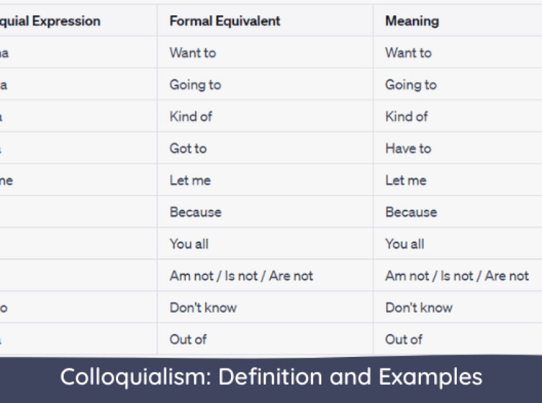Click "Kind of" in Formal Equivalent column
Viewport: 542px width, 403px height.
(191, 117)
